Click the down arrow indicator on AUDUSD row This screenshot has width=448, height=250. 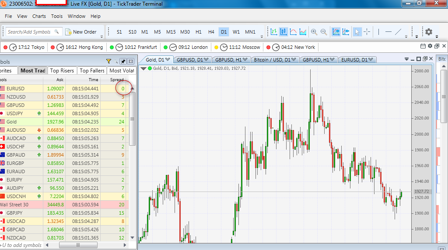pyautogui.click(x=39, y=130)
